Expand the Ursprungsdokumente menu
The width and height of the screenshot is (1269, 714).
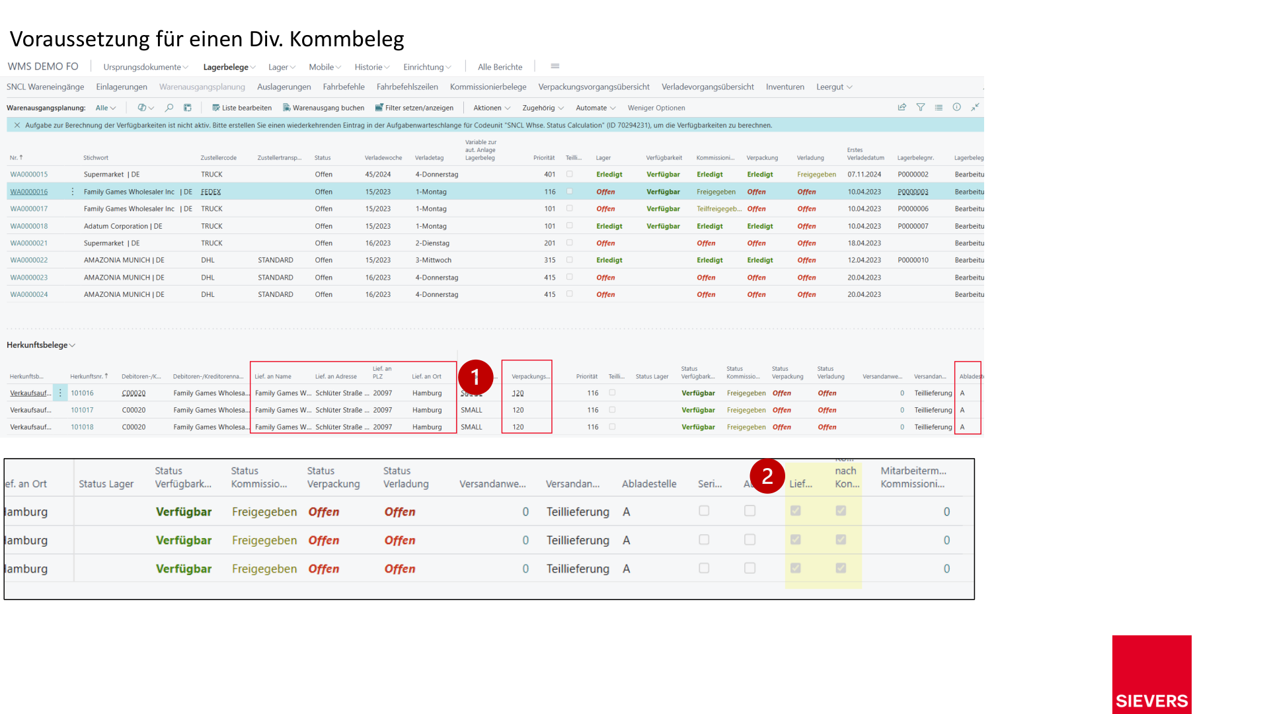145,67
